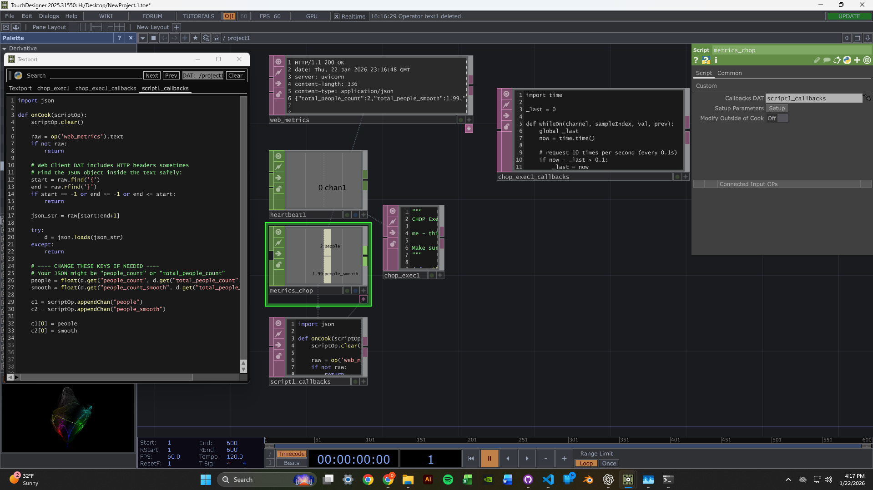
Task: Switch to the Common parameter tab
Action: (x=729, y=73)
